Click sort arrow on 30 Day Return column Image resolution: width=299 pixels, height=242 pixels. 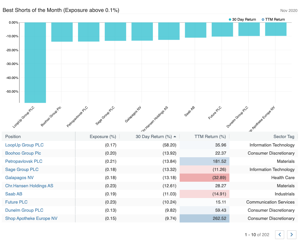(x=175, y=137)
